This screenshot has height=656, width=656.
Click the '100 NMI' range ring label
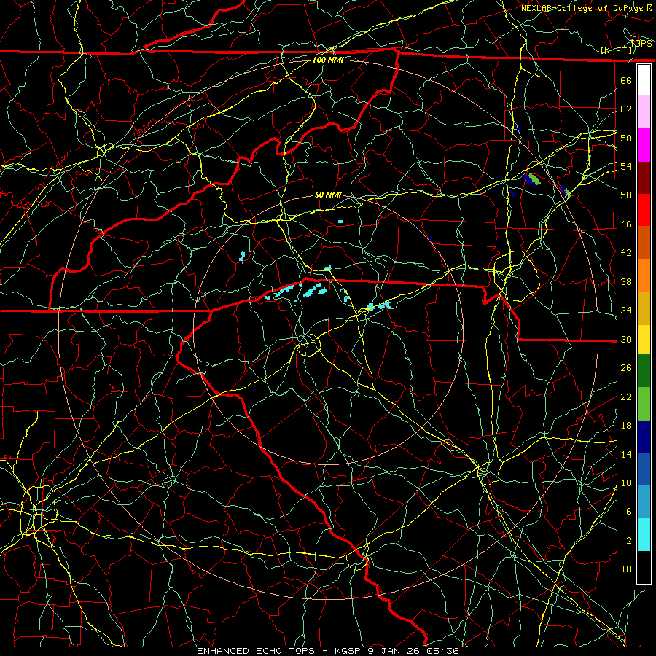pyautogui.click(x=328, y=60)
